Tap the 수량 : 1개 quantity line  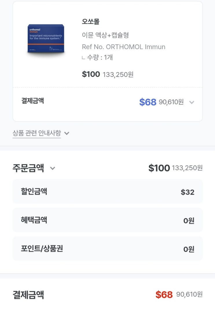tap(100, 57)
